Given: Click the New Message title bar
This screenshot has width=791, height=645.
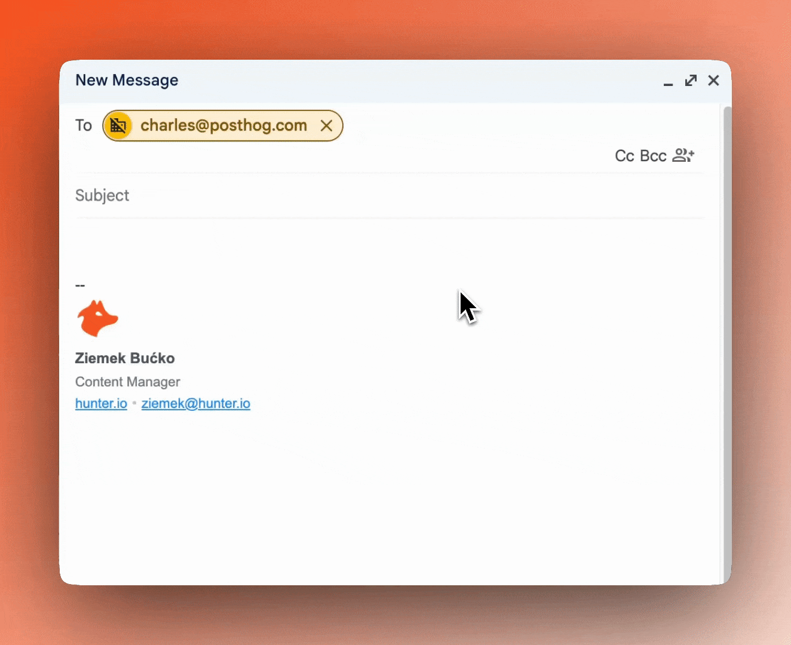Looking at the screenshot, I should pyautogui.click(x=388, y=81).
